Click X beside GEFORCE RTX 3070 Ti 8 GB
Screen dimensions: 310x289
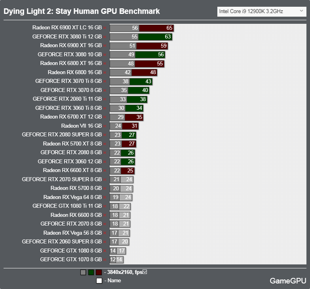coord(105,81)
